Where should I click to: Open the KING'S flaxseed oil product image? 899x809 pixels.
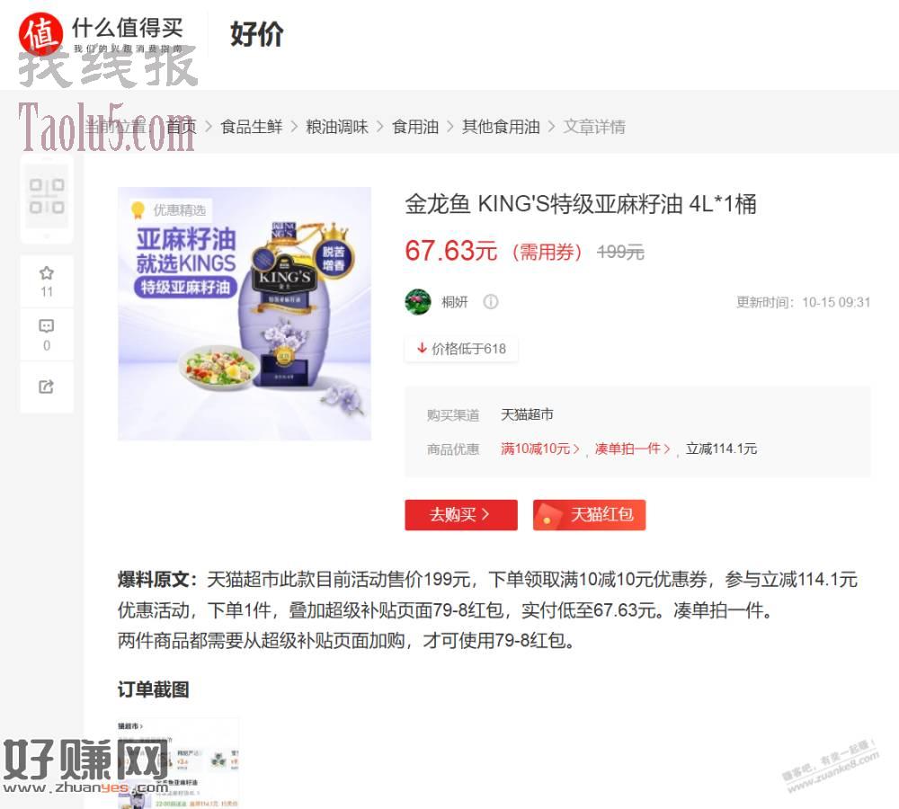click(245, 314)
